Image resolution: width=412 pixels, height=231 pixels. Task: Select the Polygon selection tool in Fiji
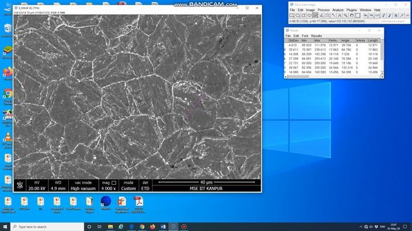tap(304, 15)
